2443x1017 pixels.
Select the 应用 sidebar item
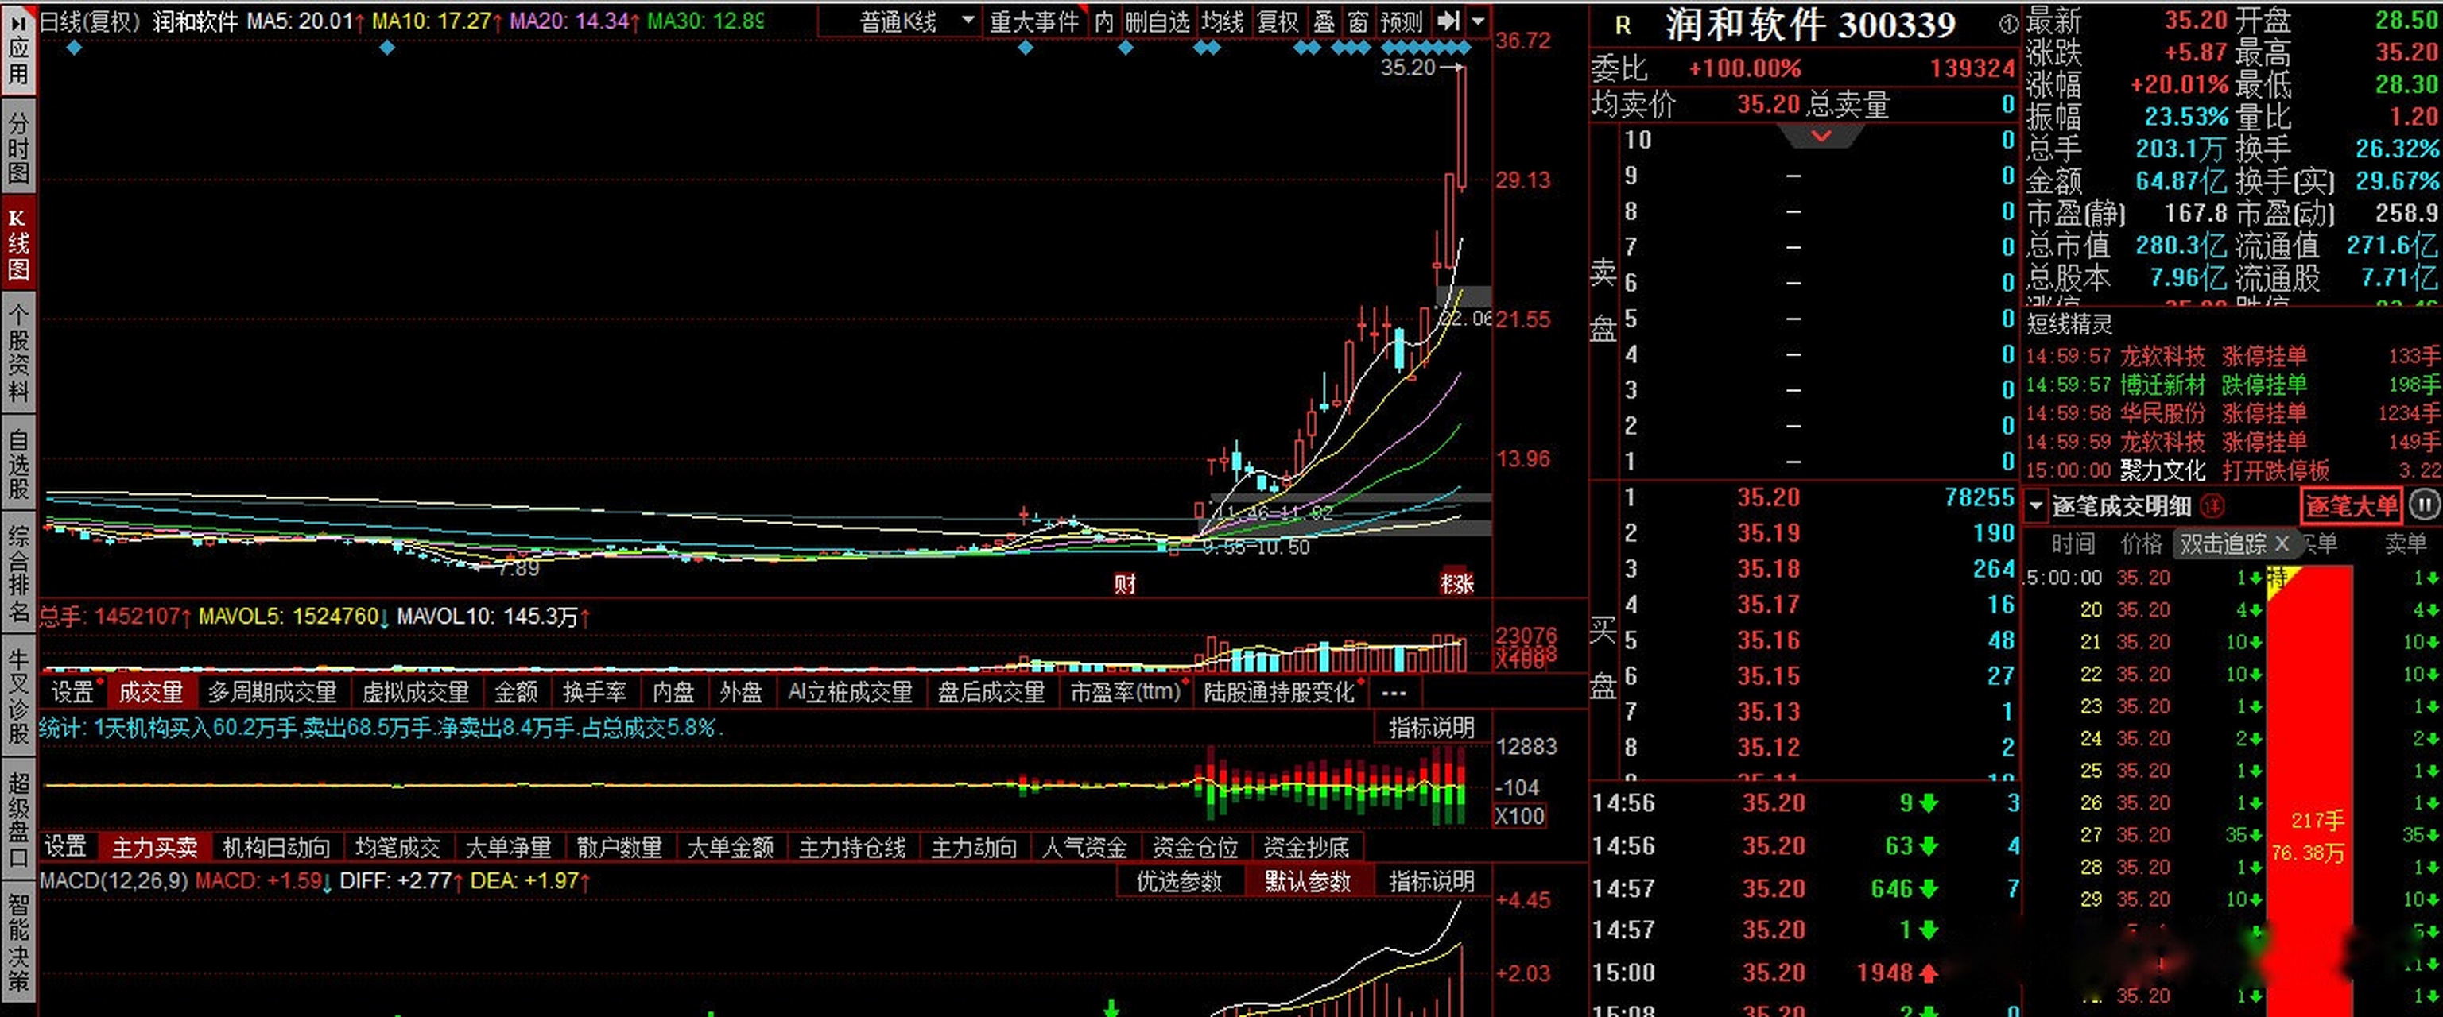18,49
